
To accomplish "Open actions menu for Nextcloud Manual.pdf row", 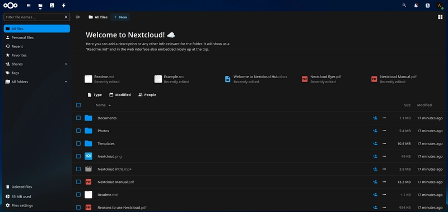I will tap(384, 182).
